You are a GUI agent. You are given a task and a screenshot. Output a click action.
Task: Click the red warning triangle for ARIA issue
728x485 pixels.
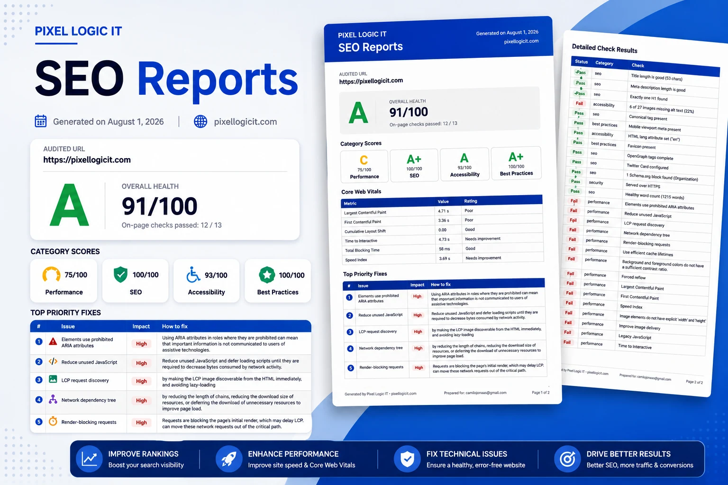tap(53, 341)
